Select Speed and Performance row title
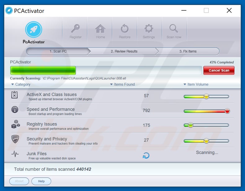This screenshot has width=245, height=191. pos(51,109)
